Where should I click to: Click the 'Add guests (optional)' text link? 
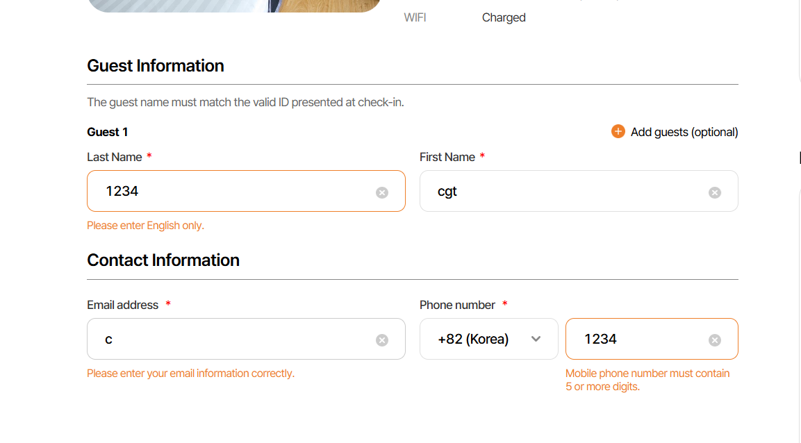684,132
